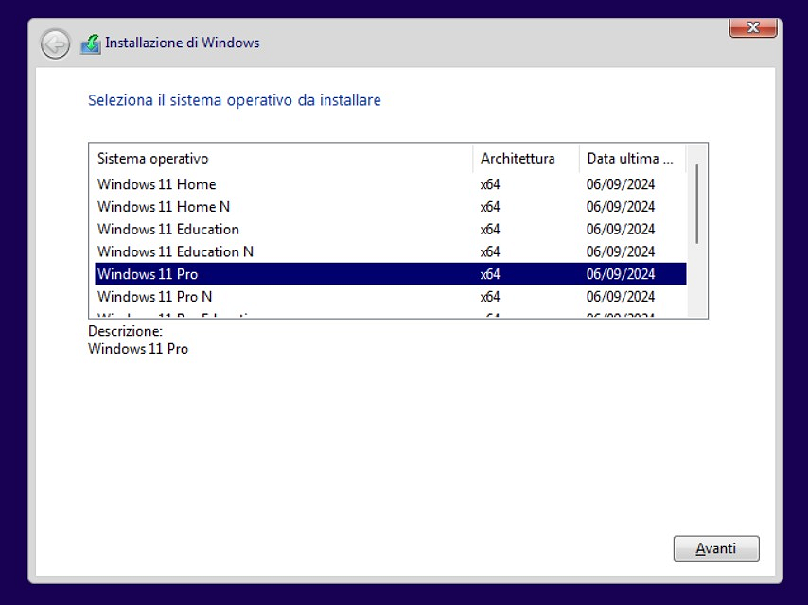808x605 pixels.
Task: Click the Data ultima column header
Action: coord(633,159)
